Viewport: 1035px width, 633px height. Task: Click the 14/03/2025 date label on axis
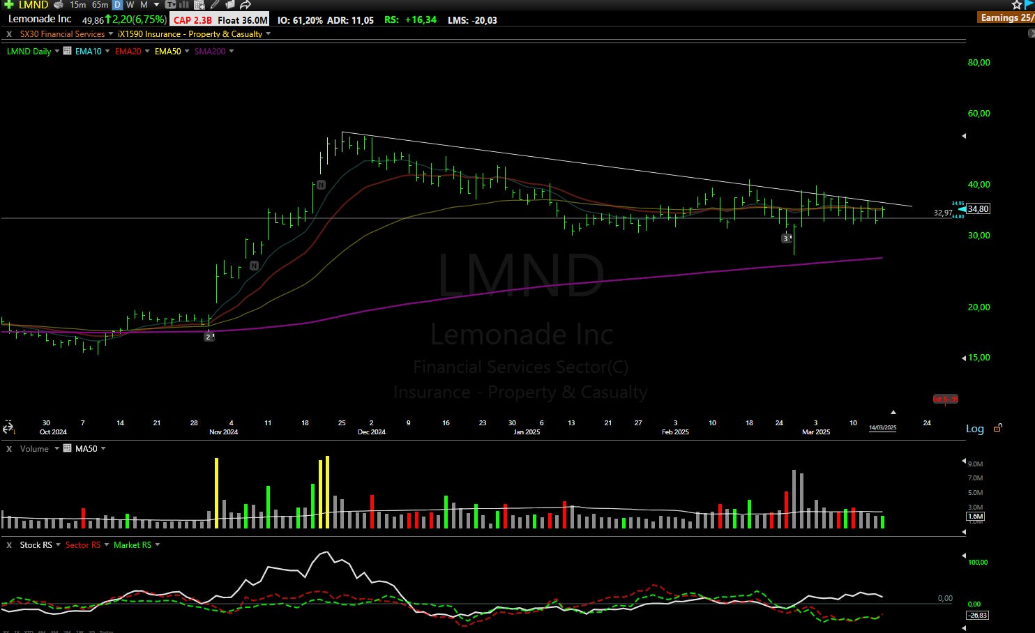882,427
